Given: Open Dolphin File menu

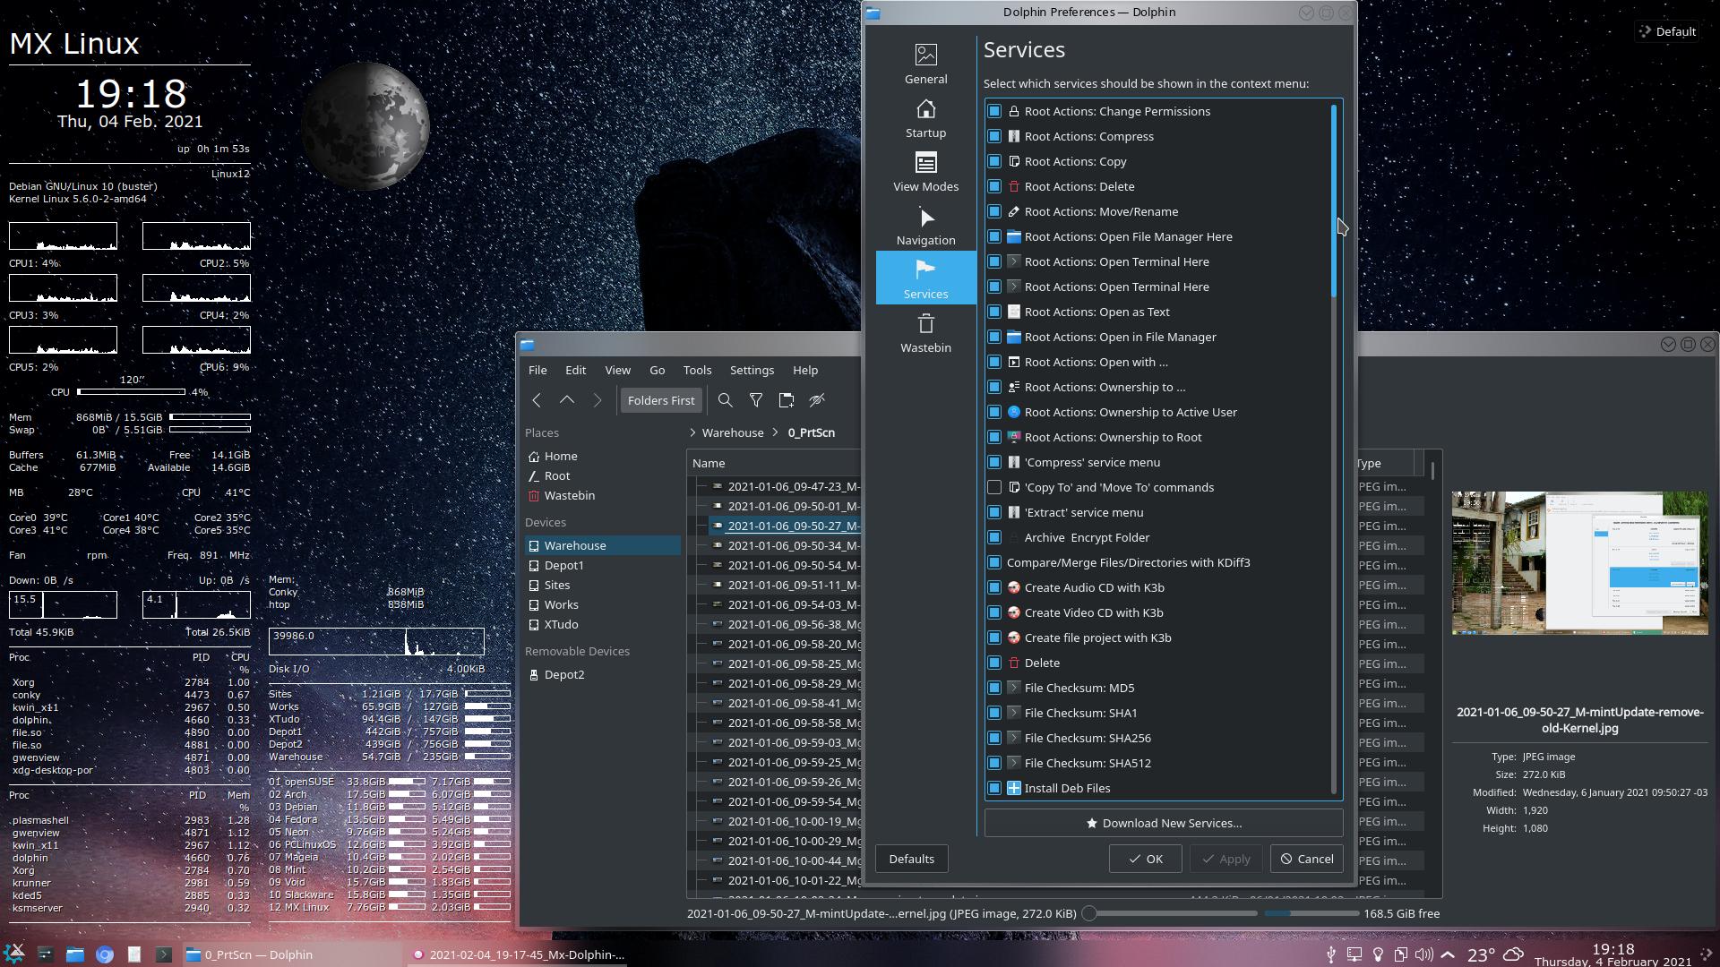Looking at the screenshot, I should tap(537, 370).
